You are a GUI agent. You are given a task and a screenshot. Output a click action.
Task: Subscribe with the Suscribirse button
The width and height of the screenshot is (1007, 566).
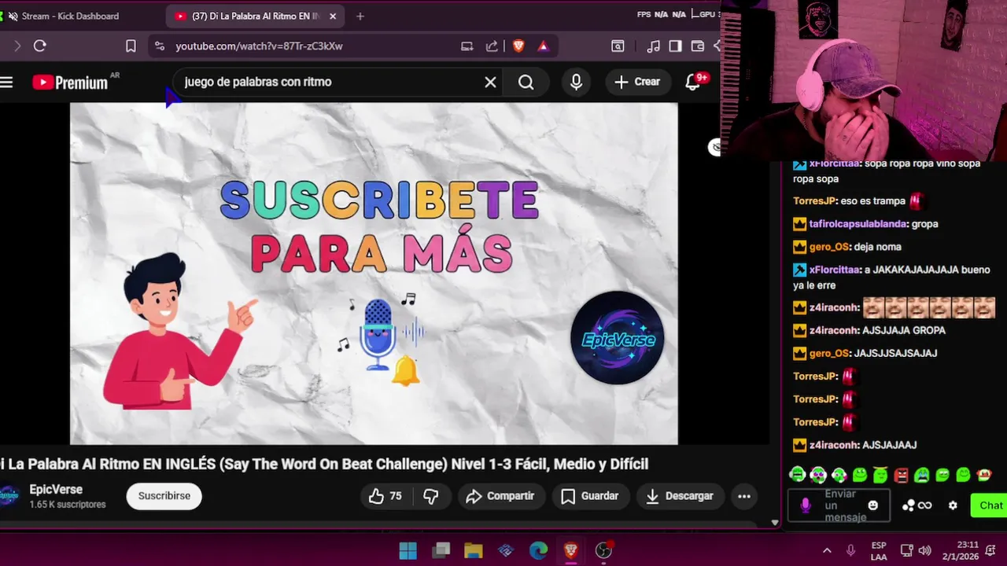coord(164,496)
